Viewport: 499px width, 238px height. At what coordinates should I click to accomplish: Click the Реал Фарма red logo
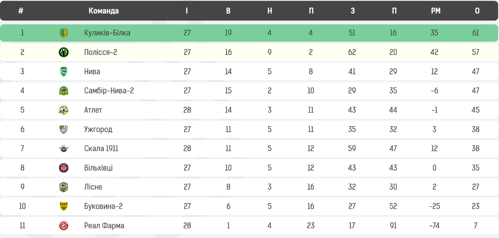click(x=64, y=226)
